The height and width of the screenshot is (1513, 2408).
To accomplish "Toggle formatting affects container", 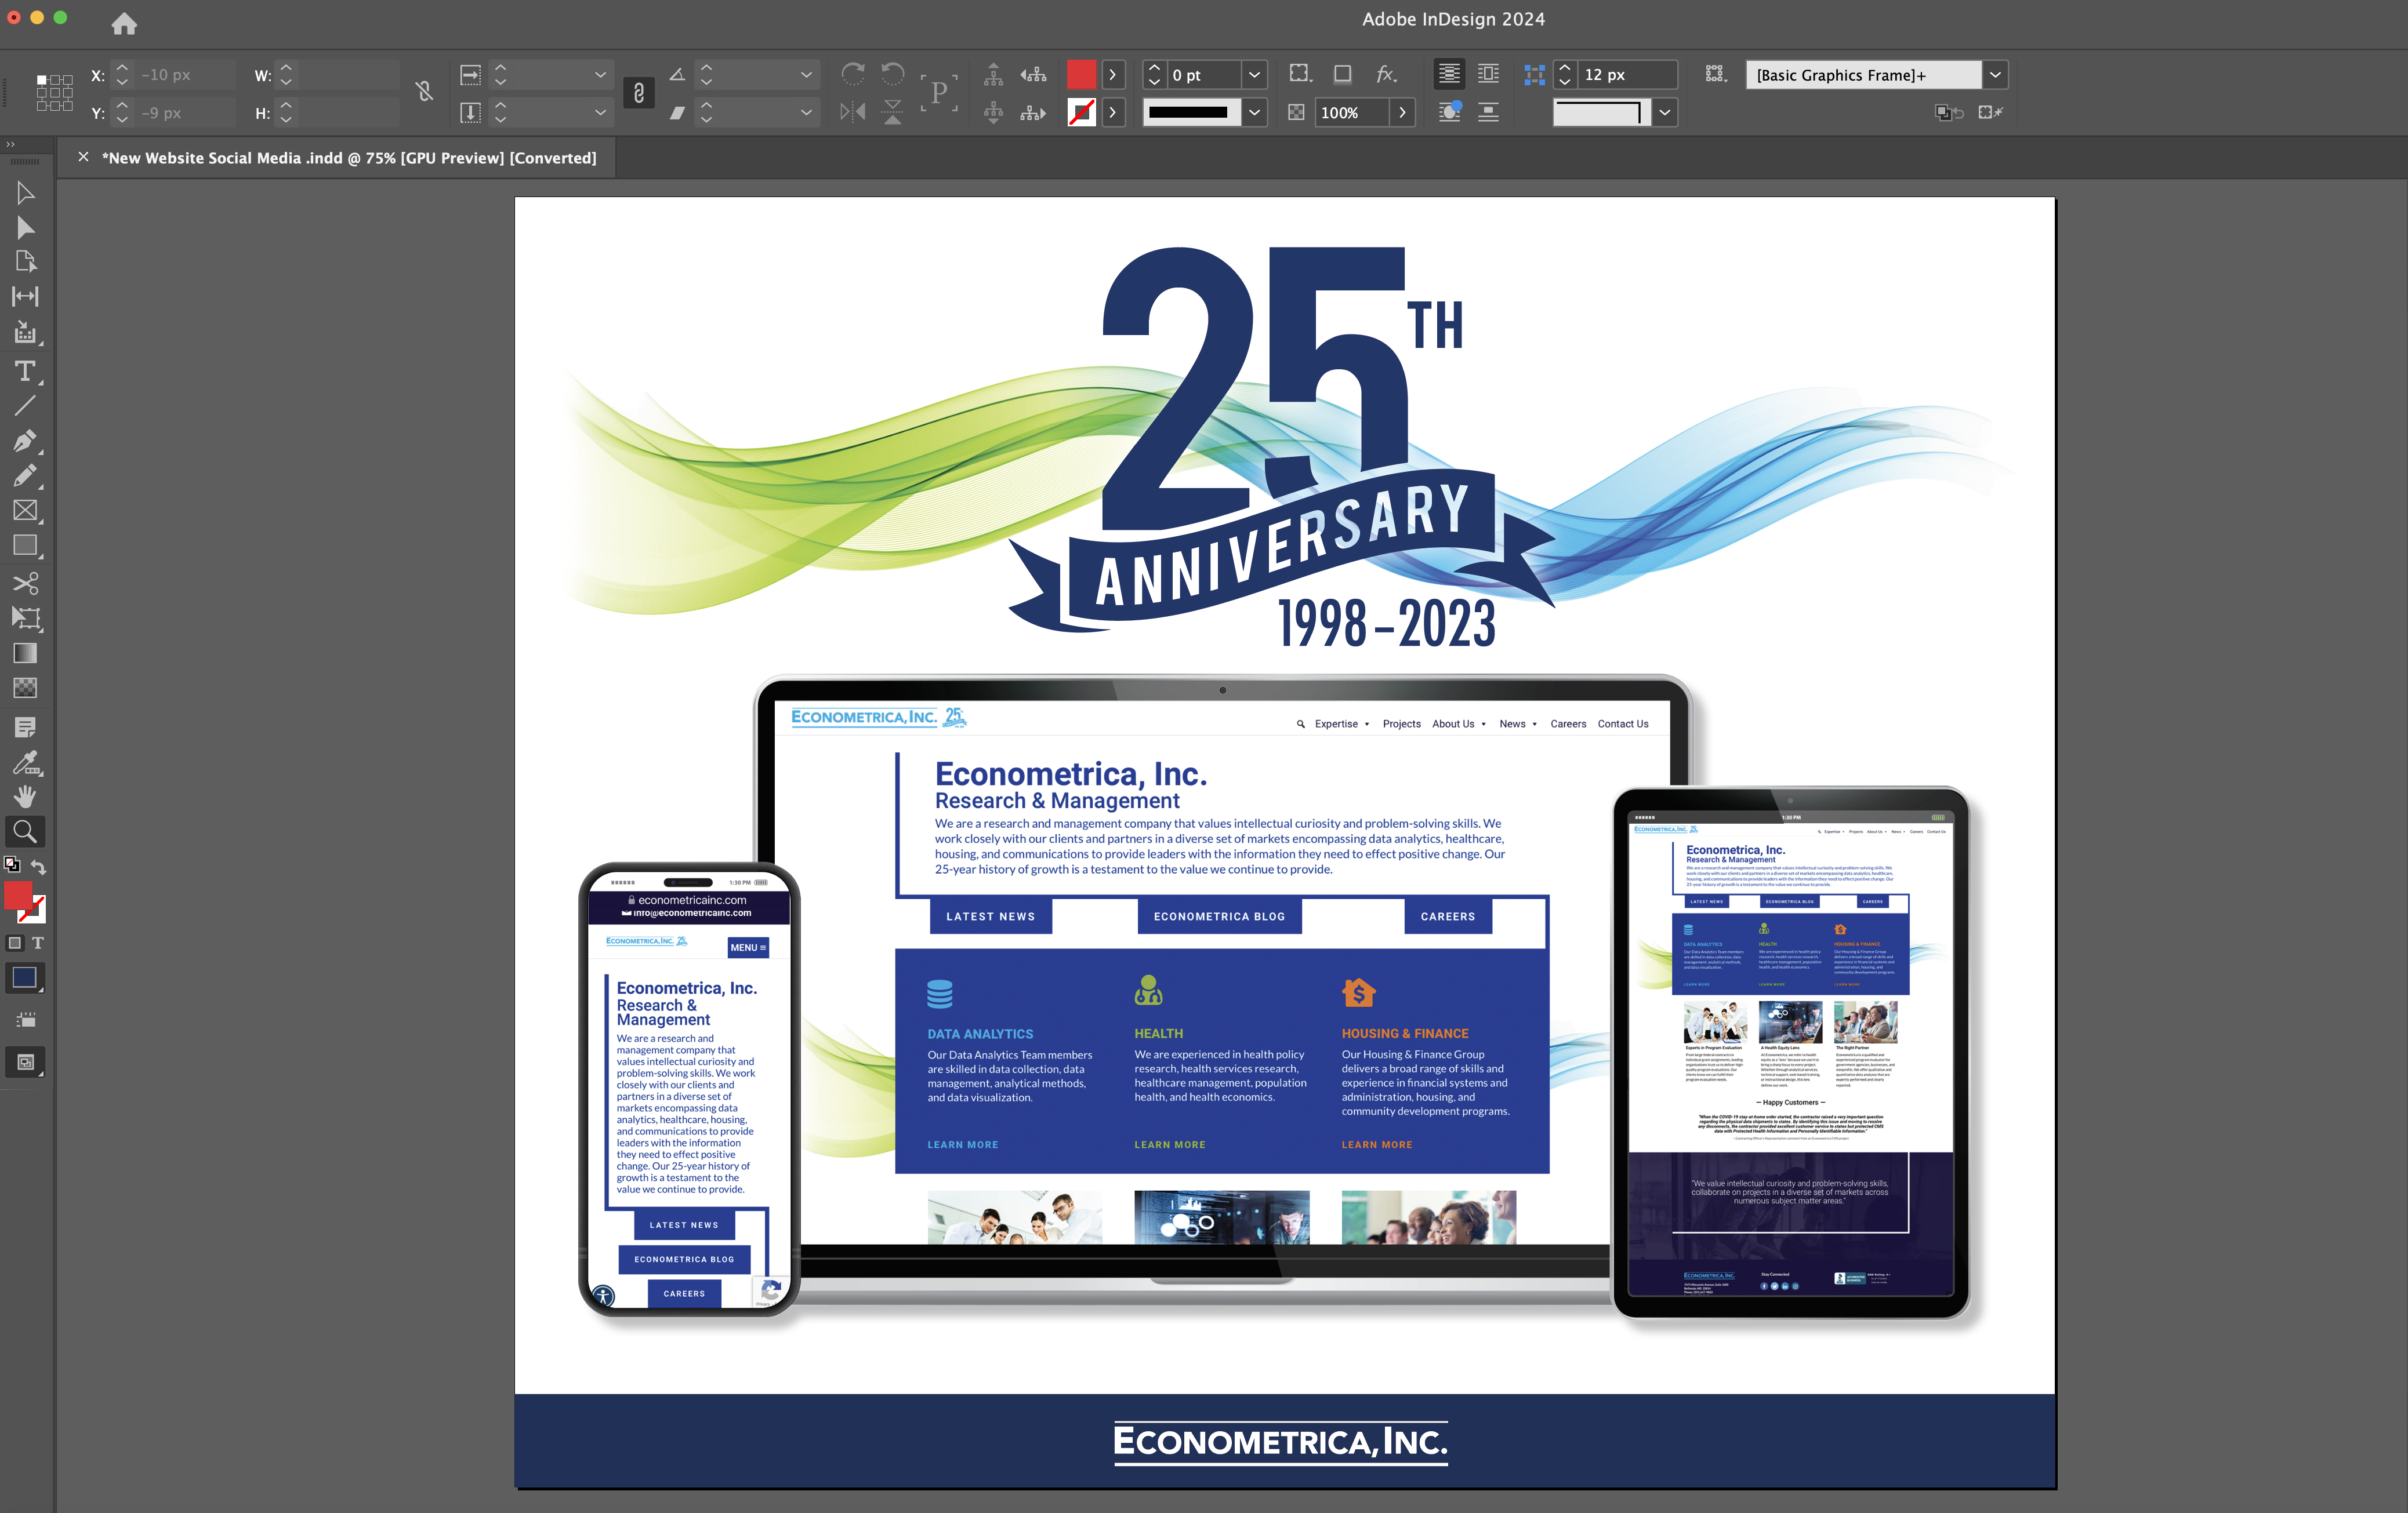I will [14, 943].
